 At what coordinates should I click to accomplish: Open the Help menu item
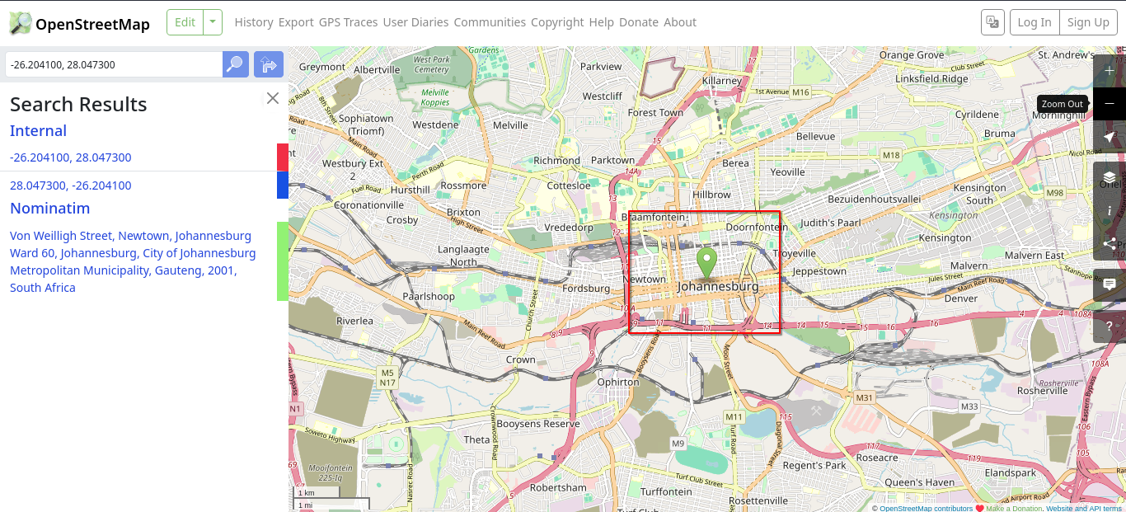[602, 22]
